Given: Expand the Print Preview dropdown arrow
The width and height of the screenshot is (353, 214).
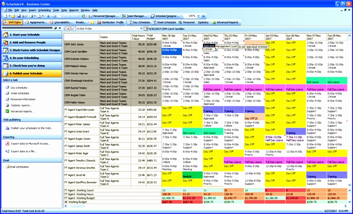Looking at the screenshot, I should pos(43,16).
